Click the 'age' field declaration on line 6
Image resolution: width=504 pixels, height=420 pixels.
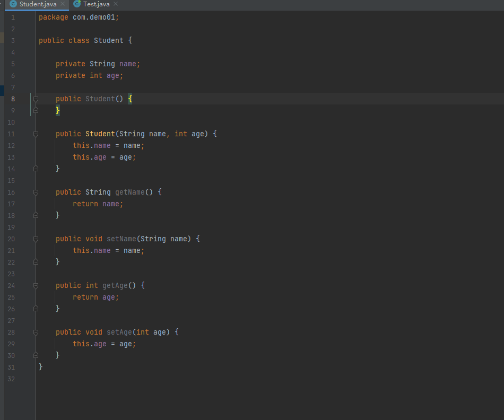(x=113, y=76)
